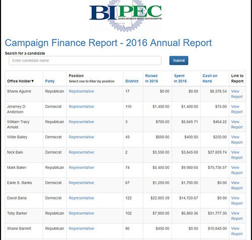Open View Report for Jeramey D. Anderson
252x240 pixels.
pyautogui.click(x=237, y=109)
